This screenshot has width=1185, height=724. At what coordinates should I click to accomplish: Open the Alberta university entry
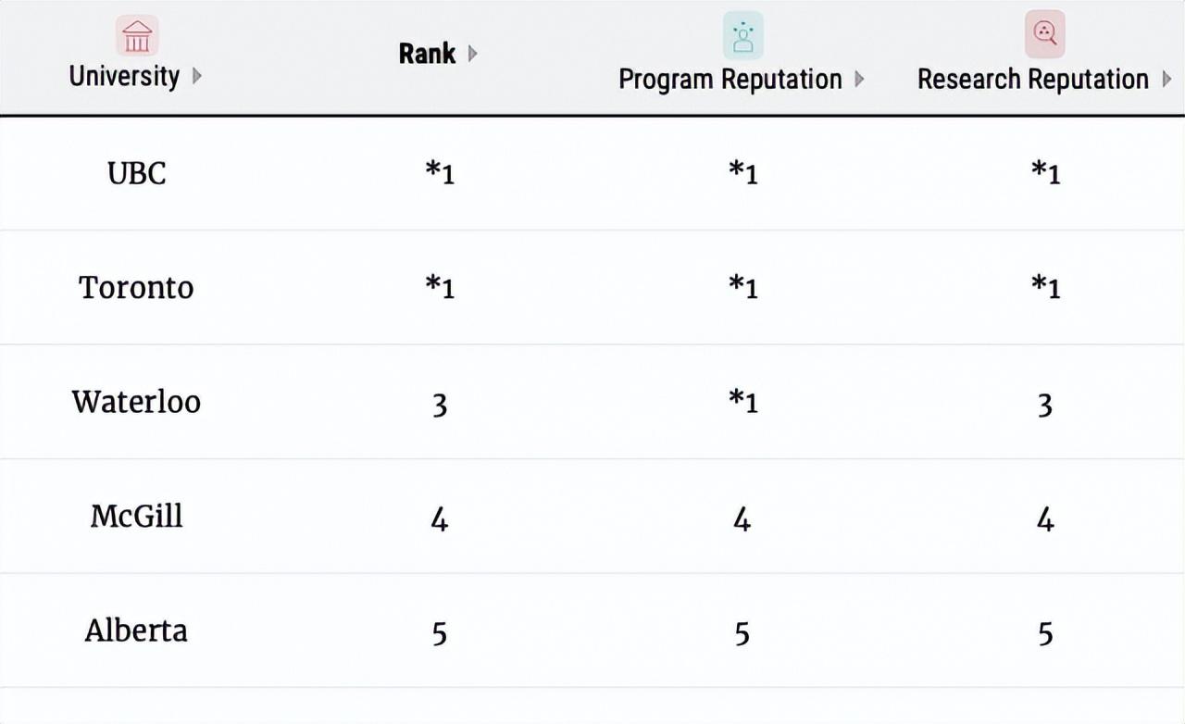click(137, 630)
